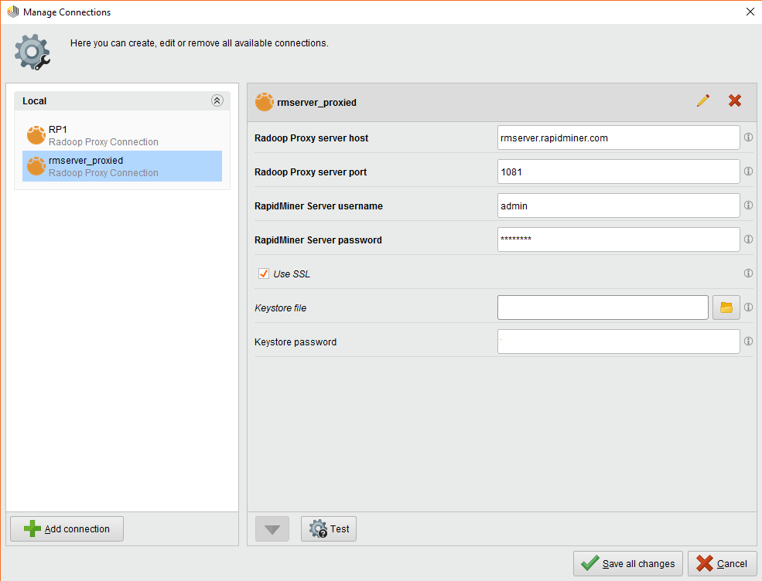
Task: Click info icon beside Use SSL
Action: click(x=748, y=274)
